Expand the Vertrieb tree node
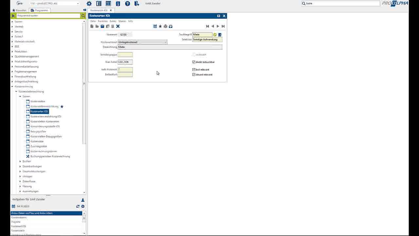Screen dimensions: 419x236 12,27
